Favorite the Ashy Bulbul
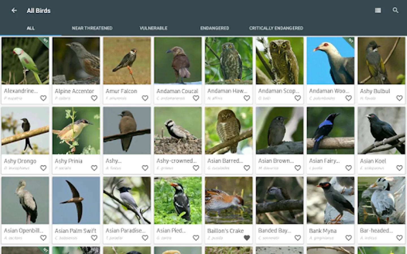 coord(399,98)
